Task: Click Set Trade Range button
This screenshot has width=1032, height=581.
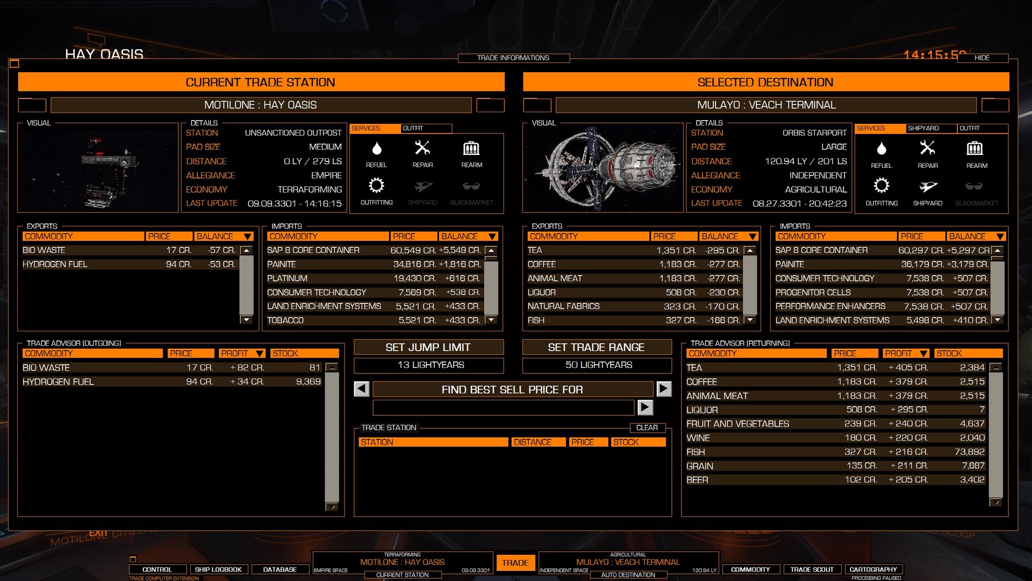Action: 597,348
